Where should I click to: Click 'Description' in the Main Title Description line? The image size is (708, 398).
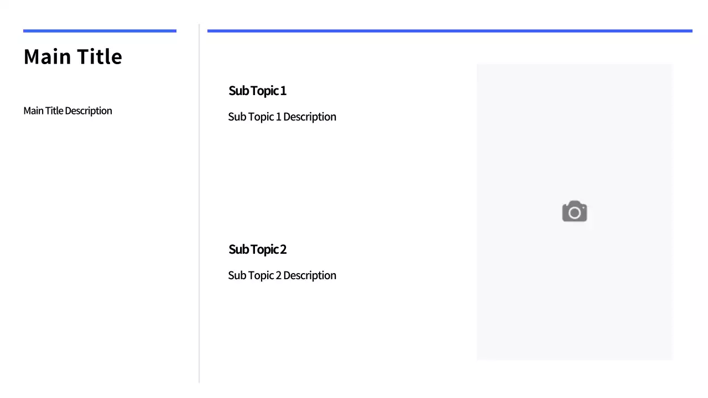tap(88, 111)
